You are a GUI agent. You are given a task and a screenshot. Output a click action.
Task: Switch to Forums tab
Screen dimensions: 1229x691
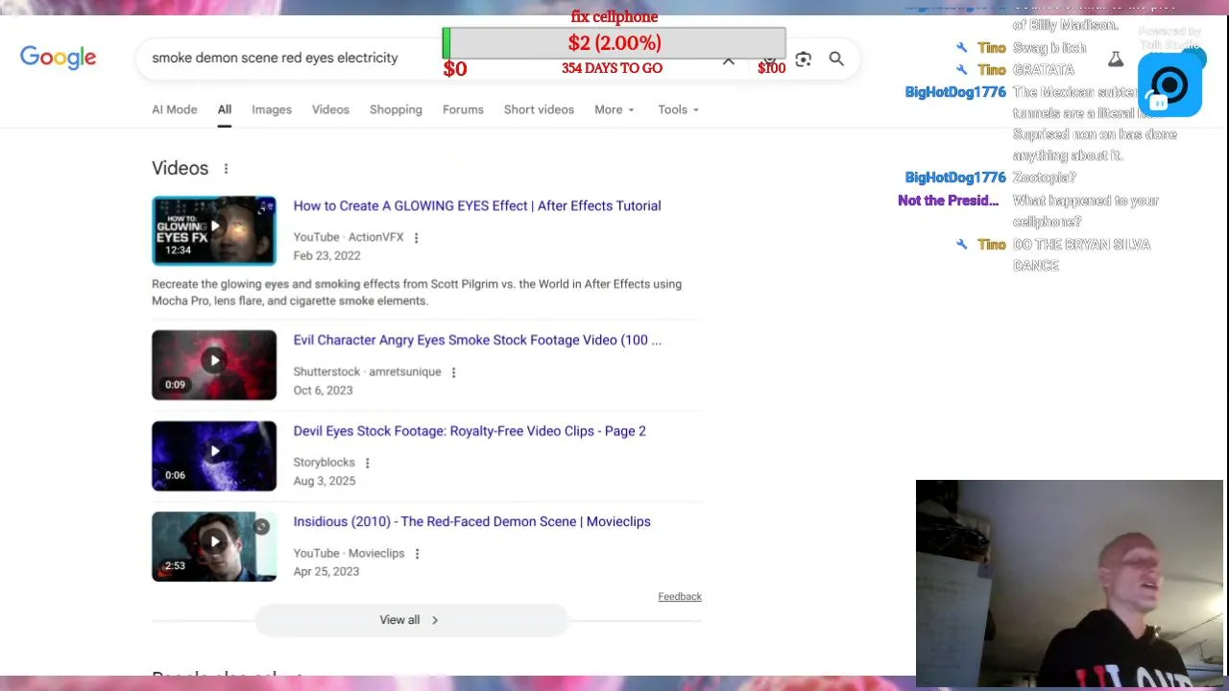463,109
